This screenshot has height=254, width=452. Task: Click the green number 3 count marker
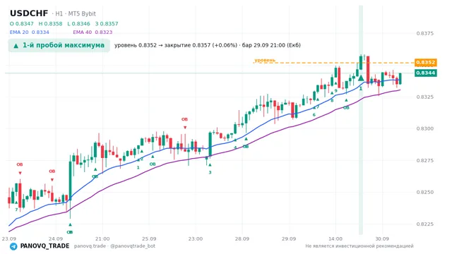pos(210,172)
